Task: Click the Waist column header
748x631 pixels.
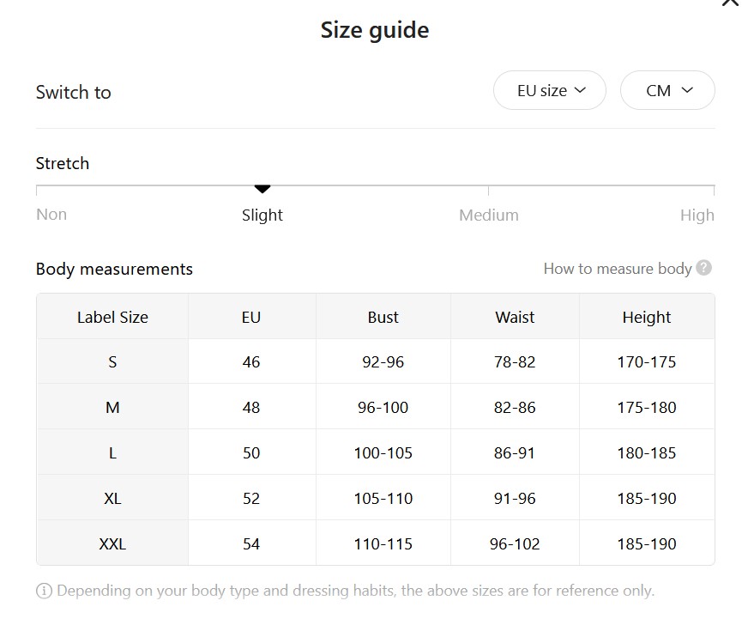Action: (515, 317)
